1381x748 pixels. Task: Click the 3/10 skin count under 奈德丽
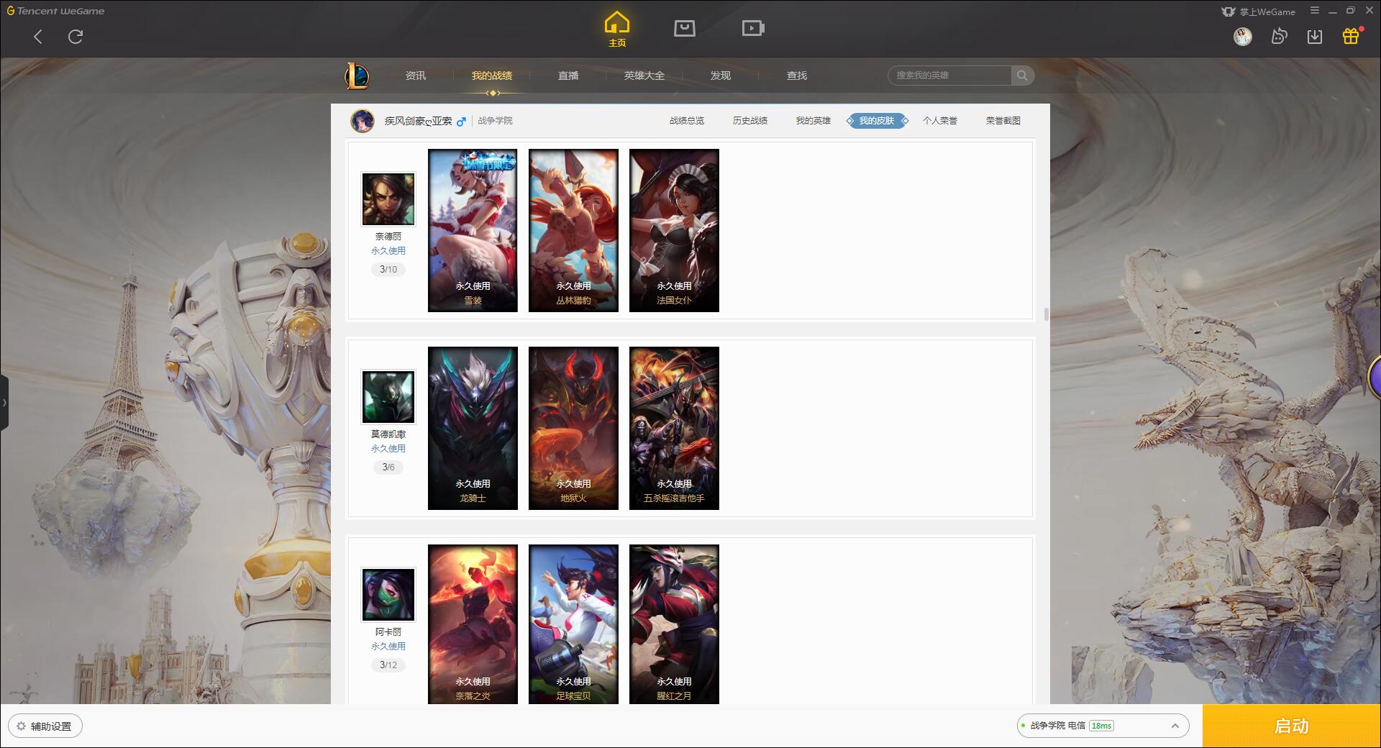[x=388, y=270]
